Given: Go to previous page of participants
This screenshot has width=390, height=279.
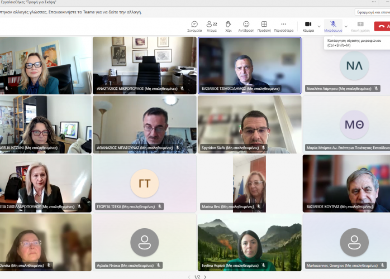Looking at the screenshot, I should [189, 277].
